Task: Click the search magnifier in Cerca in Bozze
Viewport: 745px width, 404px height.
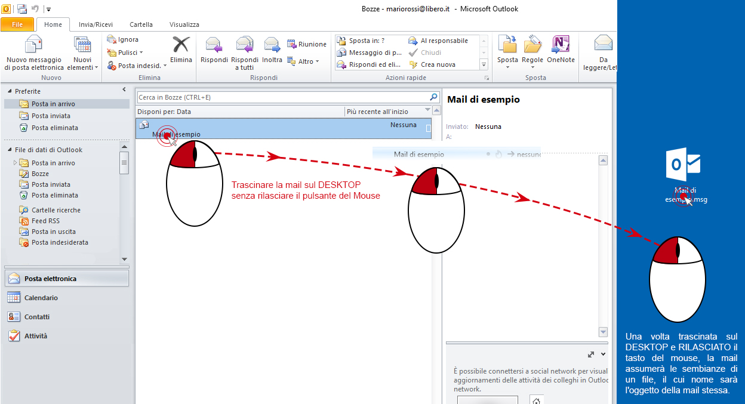Action: [x=434, y=97]
